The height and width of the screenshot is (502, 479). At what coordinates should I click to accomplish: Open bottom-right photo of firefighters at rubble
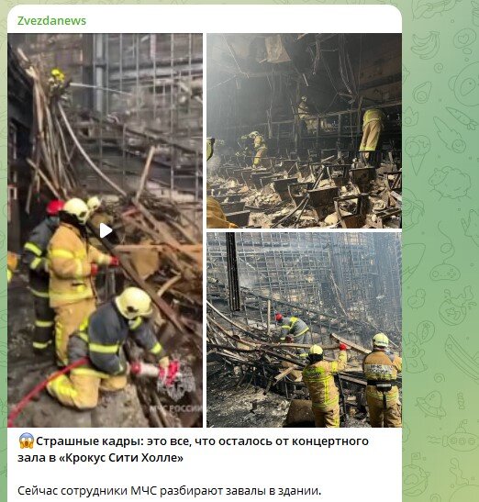(304, 329)
